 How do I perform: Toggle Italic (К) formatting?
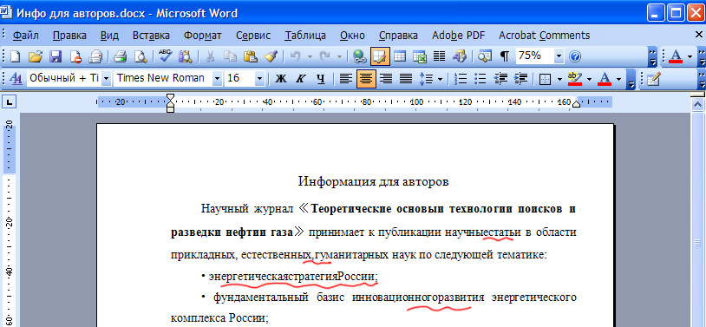click(x=300, y=79)
